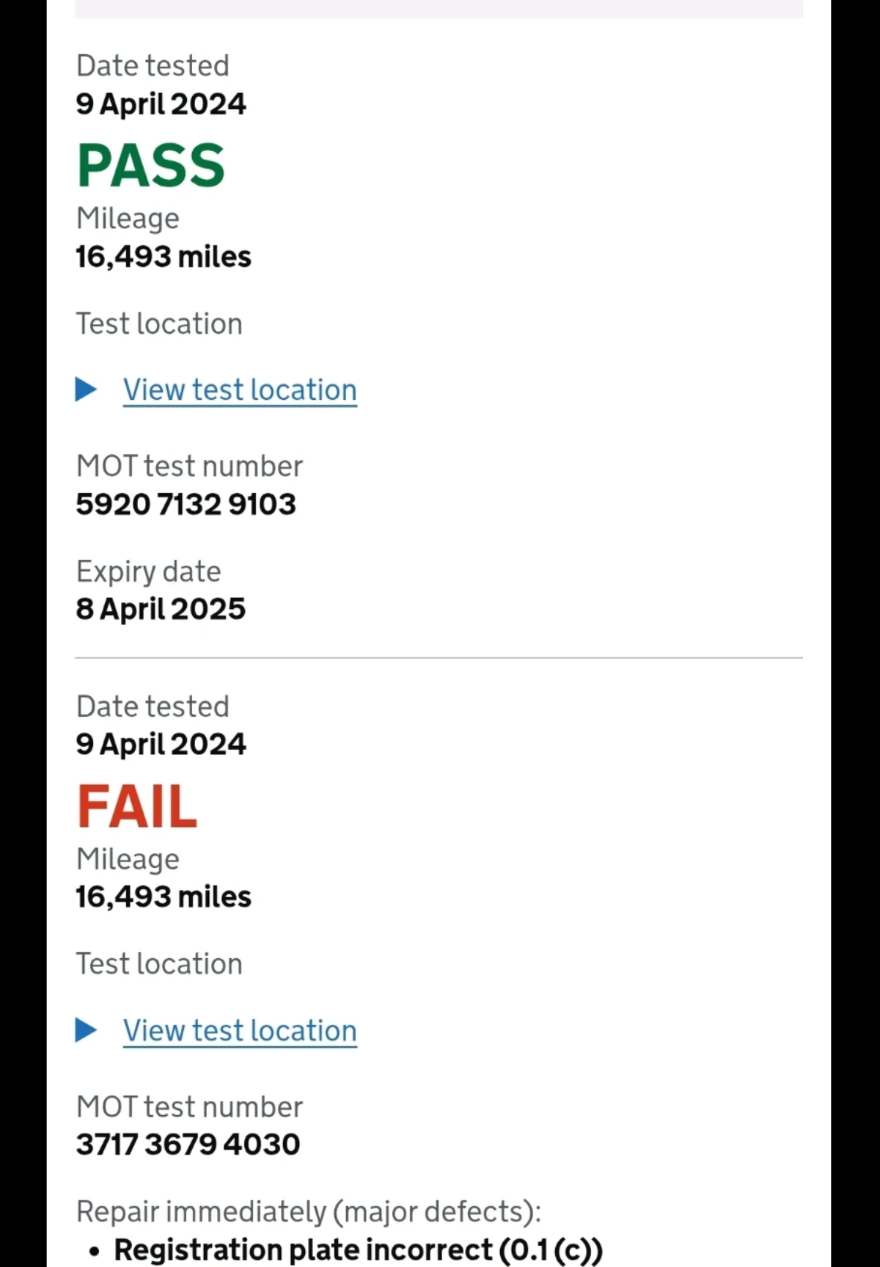Expand the failed test's location disclosure triangle
880x1267 pixels.
coord(87,1030)
